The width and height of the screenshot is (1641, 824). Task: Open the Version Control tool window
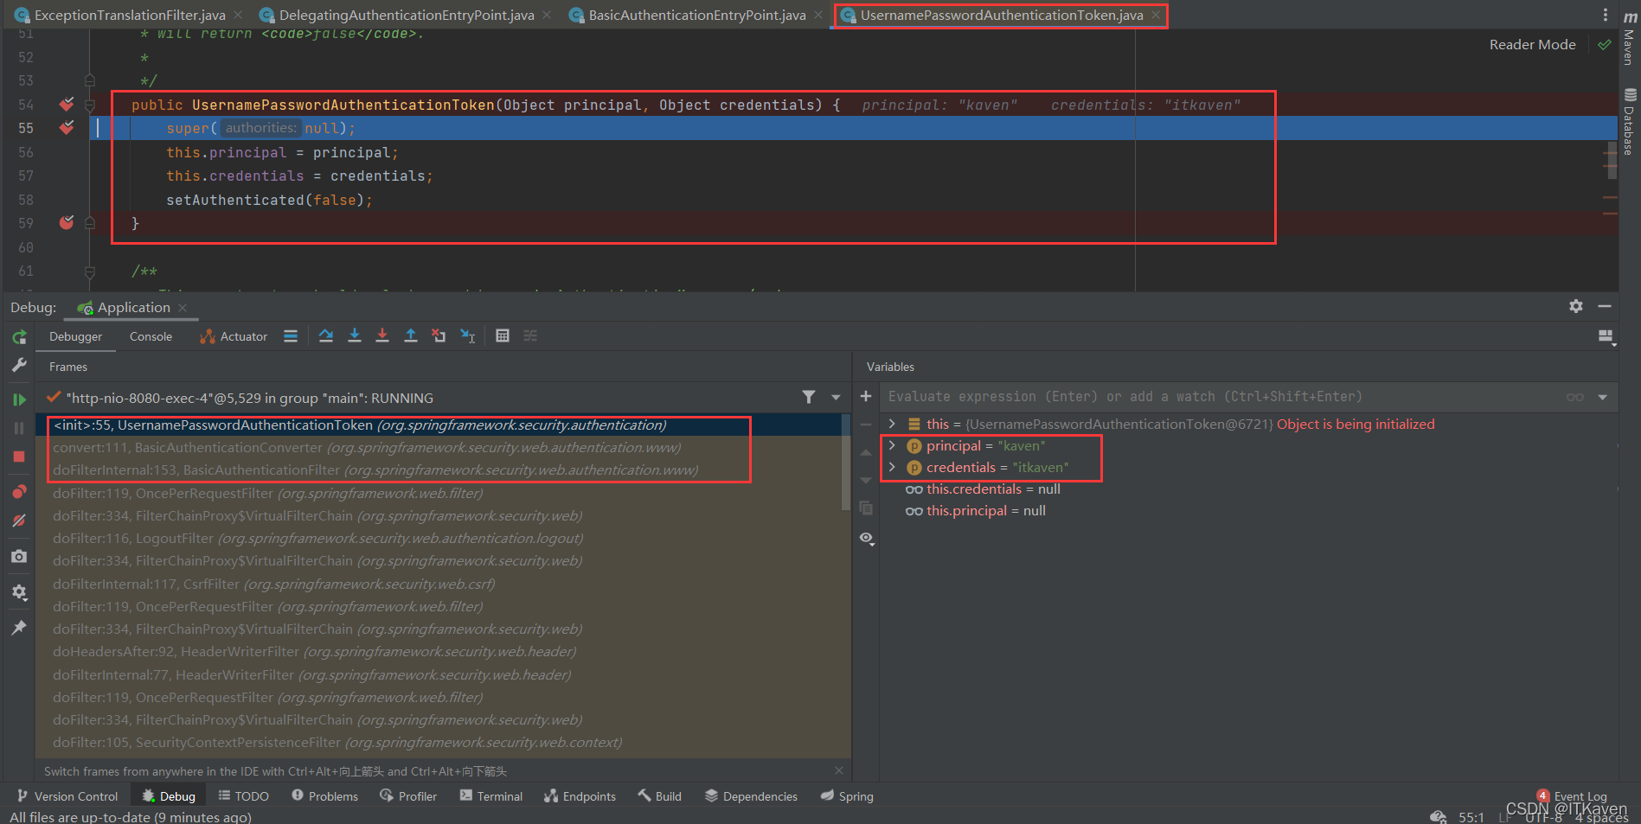[67, 796]
